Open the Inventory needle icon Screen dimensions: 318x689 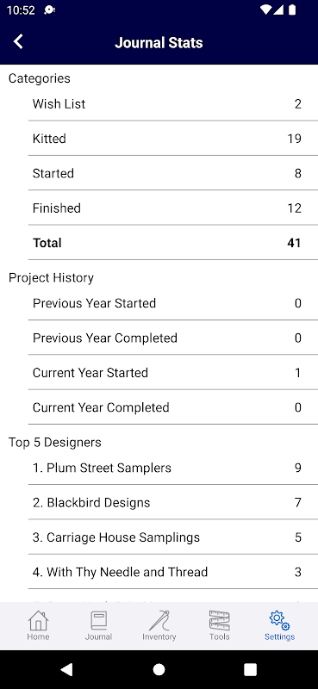coord(159,620)
